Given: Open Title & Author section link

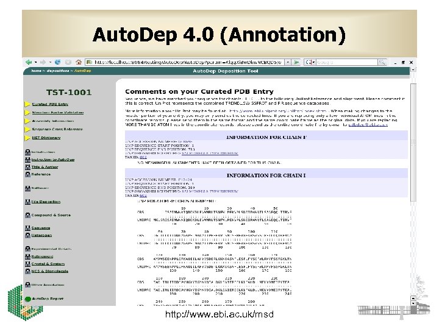Looking at the screenshot, I should (x=45, y=167).
